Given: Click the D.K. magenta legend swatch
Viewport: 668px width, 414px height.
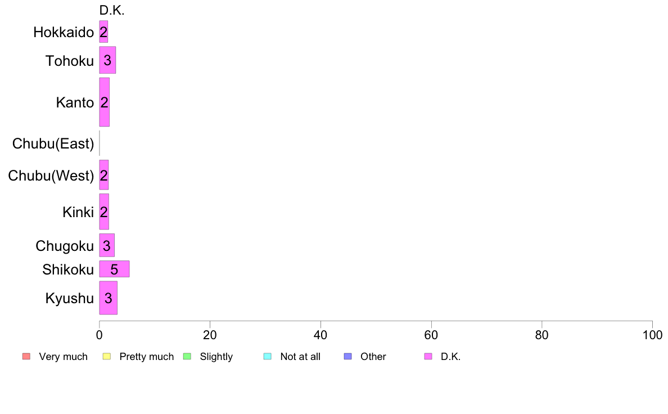Looking at the screenshot, I should pos(428,357).
